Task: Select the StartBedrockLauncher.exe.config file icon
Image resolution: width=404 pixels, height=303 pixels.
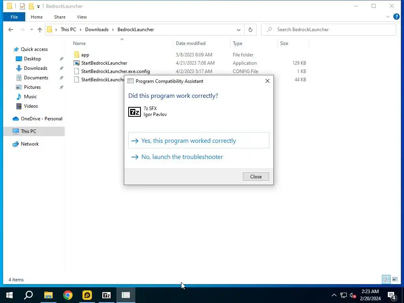Action: (x=77, y=71)
